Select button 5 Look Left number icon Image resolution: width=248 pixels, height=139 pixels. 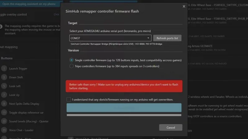[4, 86]
